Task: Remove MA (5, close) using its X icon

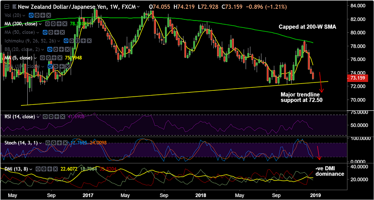Action: (x=60, y=58)
